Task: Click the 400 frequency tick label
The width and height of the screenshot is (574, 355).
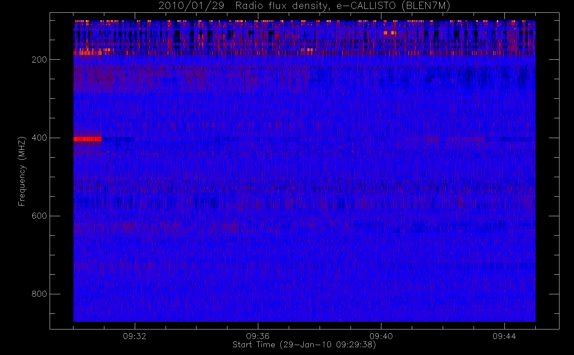Action: click(x=39, y=138)
